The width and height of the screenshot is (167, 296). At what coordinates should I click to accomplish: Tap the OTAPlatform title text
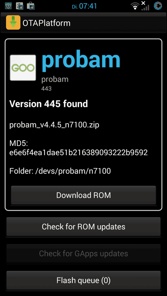[46, 23]
